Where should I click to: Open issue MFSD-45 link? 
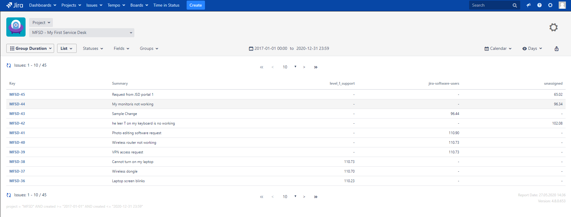(17, 95)
